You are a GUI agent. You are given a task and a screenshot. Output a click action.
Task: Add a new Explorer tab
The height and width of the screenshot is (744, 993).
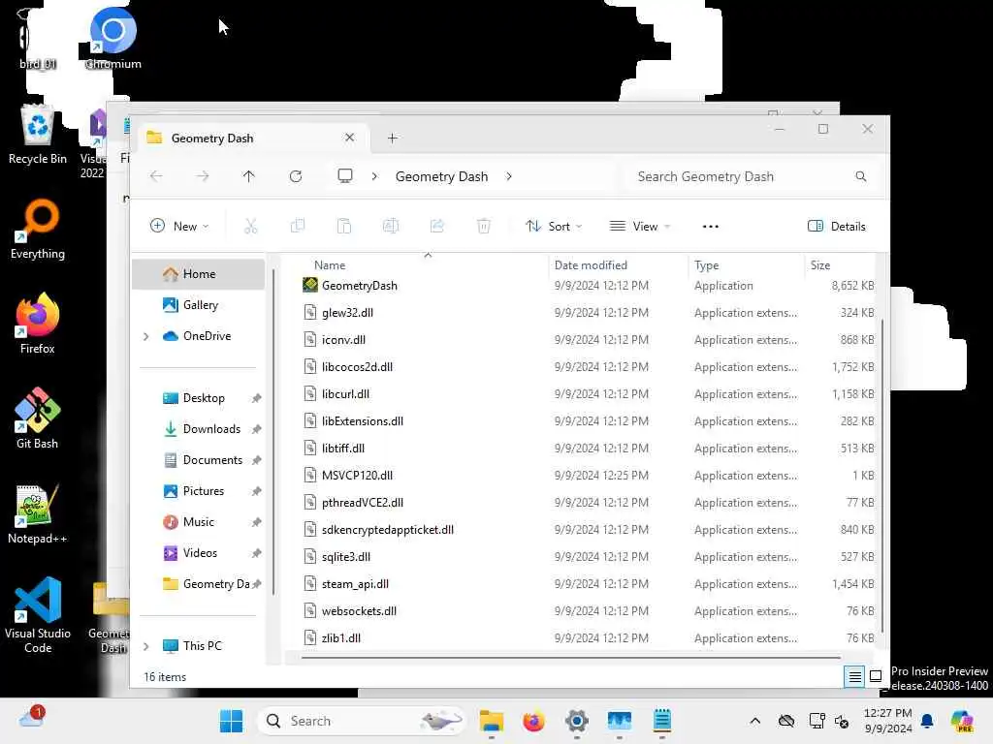tap(392, 138)
